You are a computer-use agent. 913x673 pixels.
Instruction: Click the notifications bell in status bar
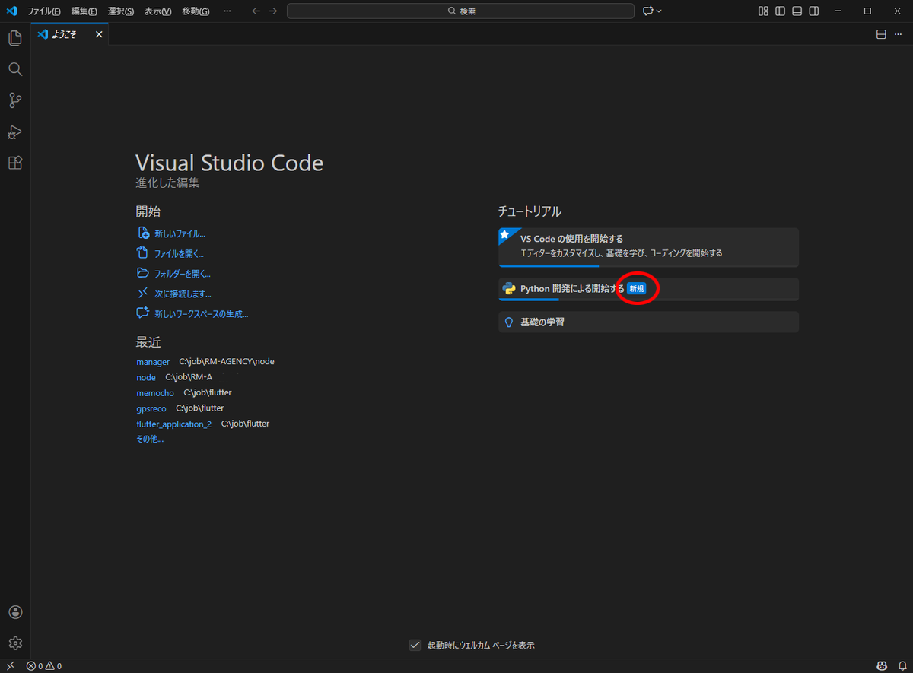point(902,666)
